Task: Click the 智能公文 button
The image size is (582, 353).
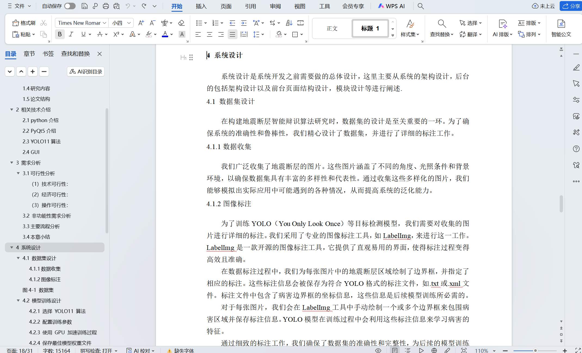Action: (x=561, y=28)
